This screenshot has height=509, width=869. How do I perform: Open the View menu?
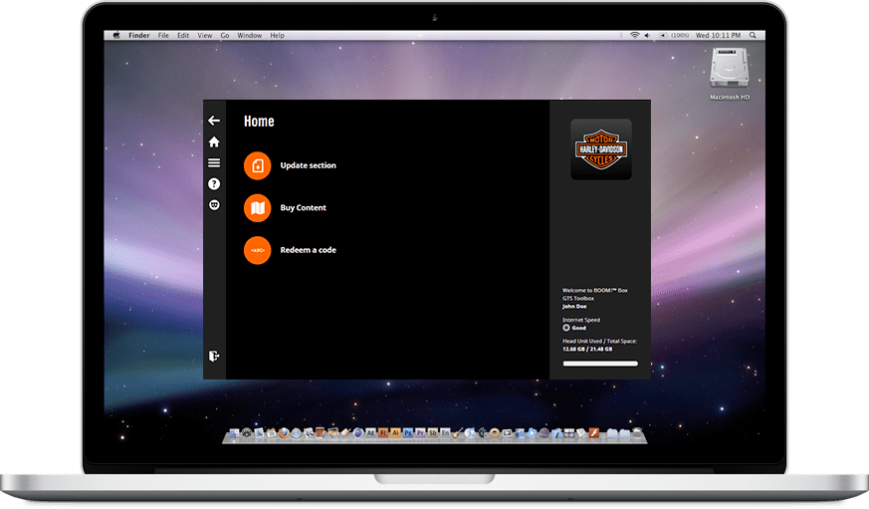[205, 35]
